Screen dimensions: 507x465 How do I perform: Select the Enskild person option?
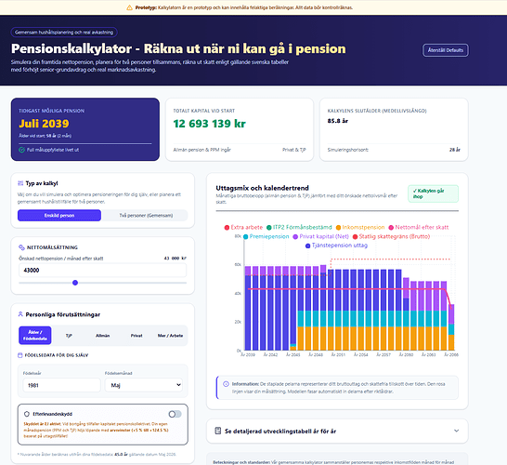59,216
